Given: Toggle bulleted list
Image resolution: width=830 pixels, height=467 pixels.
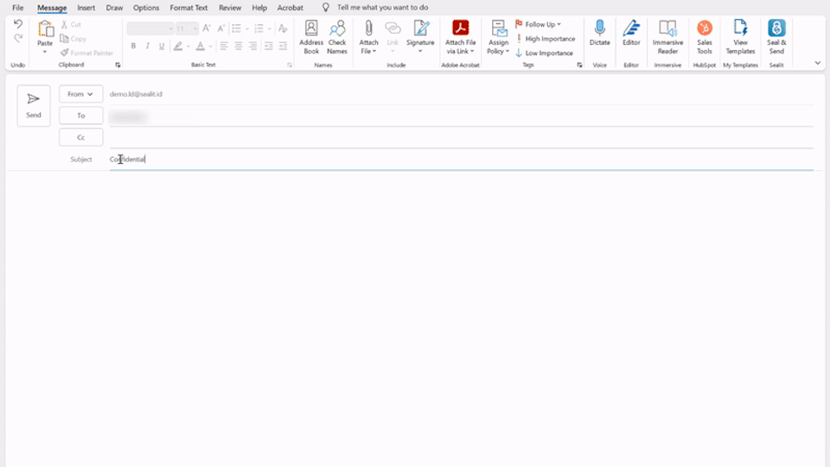Looking at the screenshot, I should click(x=236, y=28).
